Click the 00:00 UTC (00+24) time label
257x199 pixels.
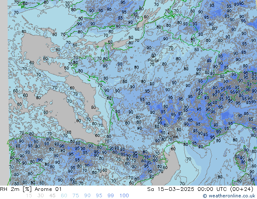[x=225, y=189]
